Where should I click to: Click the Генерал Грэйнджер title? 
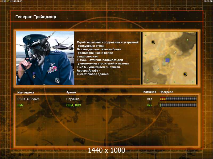[x=36, y=17]
